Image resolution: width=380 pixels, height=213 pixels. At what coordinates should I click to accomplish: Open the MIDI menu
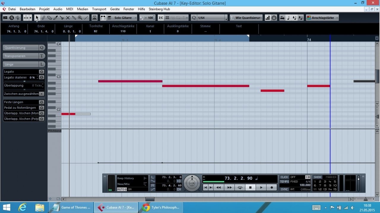tap(70, 9)
